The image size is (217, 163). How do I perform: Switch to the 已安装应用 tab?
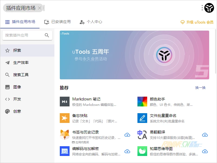point(57,22)
